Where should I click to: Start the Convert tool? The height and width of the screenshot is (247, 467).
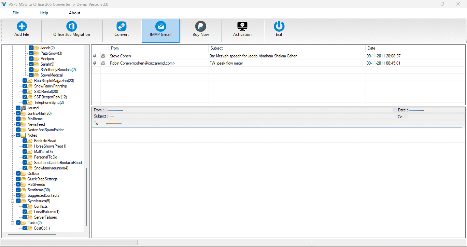pos(122,29)
